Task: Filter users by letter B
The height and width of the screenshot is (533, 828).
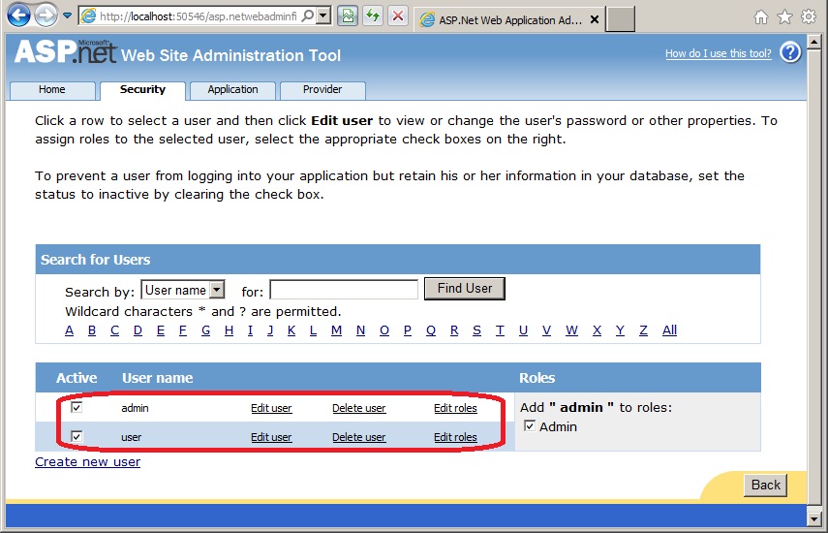Action: (x=92, y=330)
